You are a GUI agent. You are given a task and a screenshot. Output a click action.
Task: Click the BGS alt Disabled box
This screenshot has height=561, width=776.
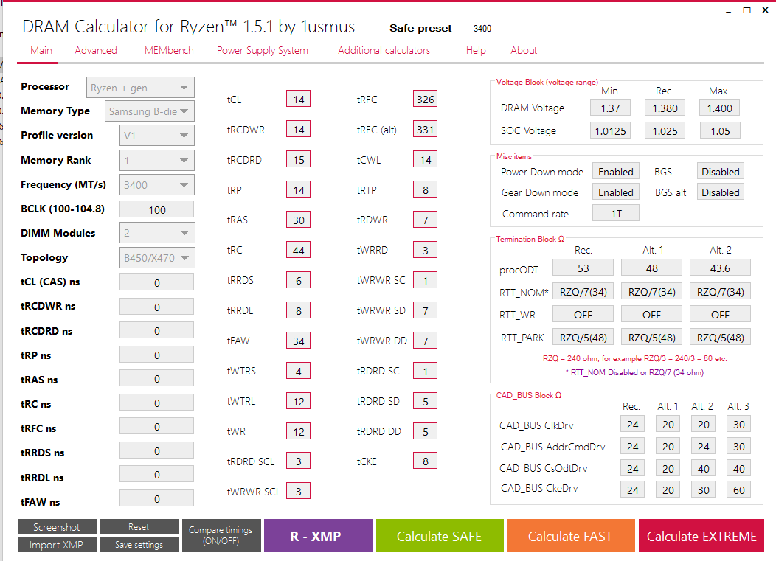(x=721, y=192)
